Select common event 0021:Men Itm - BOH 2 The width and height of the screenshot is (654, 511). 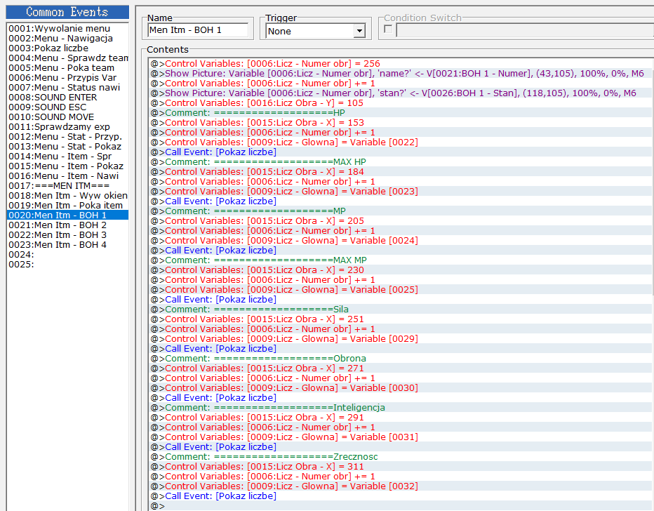pyautogui.click(x=68, y=225)
